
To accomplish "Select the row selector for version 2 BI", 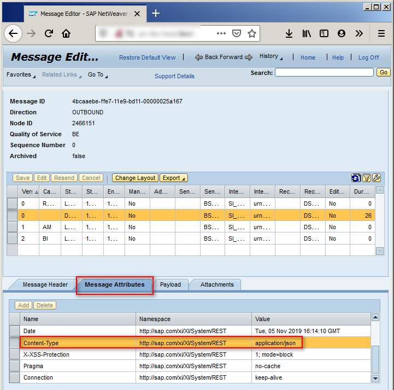I will click(12, 238).
